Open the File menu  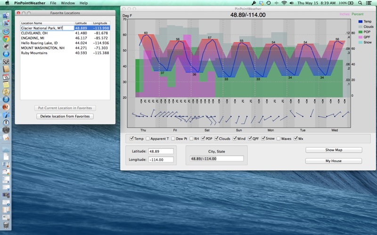(53, 3)
